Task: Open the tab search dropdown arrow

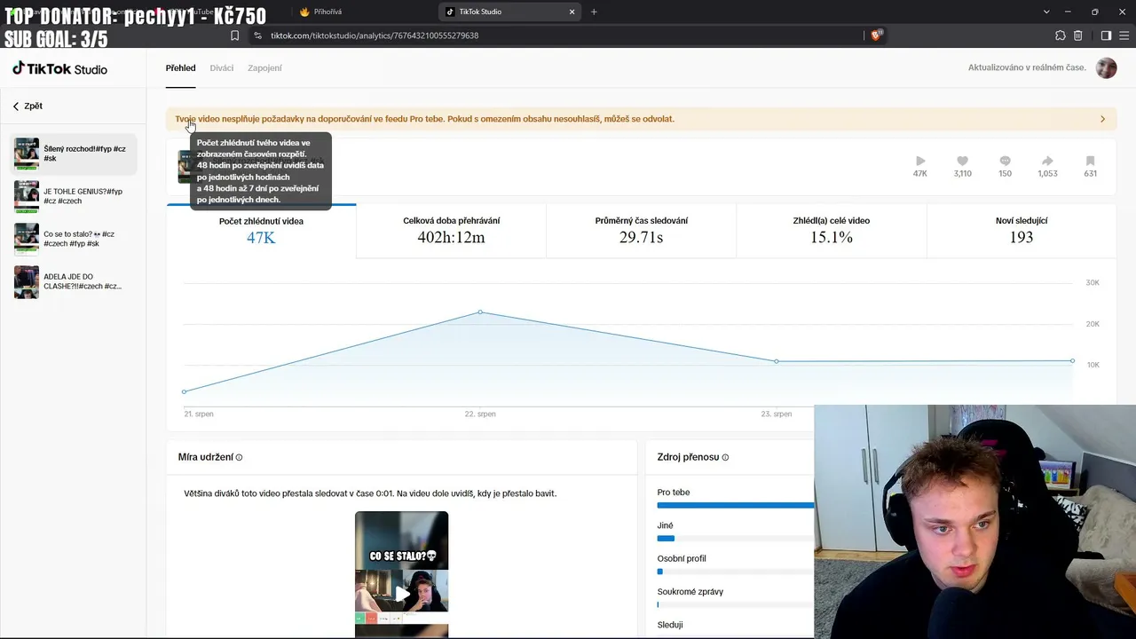Action: (x=1047, y=12)
